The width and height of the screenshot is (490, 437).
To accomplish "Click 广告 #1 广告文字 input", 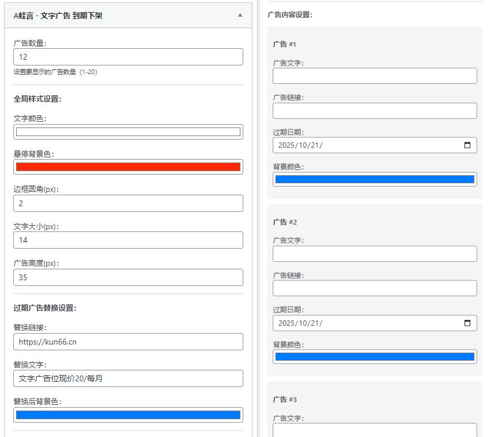I will point(374,76).
